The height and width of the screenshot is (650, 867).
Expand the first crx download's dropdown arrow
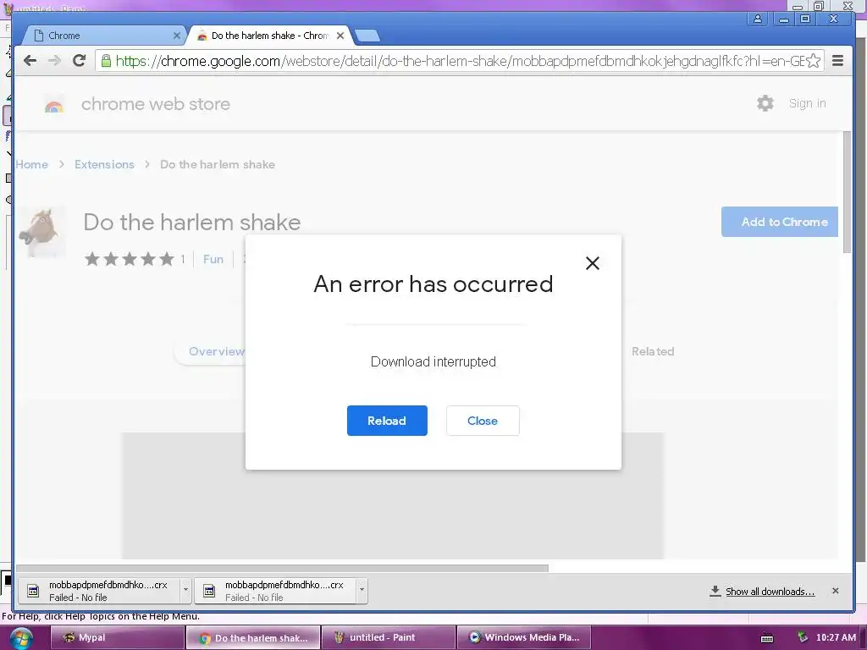coord(185,590)
